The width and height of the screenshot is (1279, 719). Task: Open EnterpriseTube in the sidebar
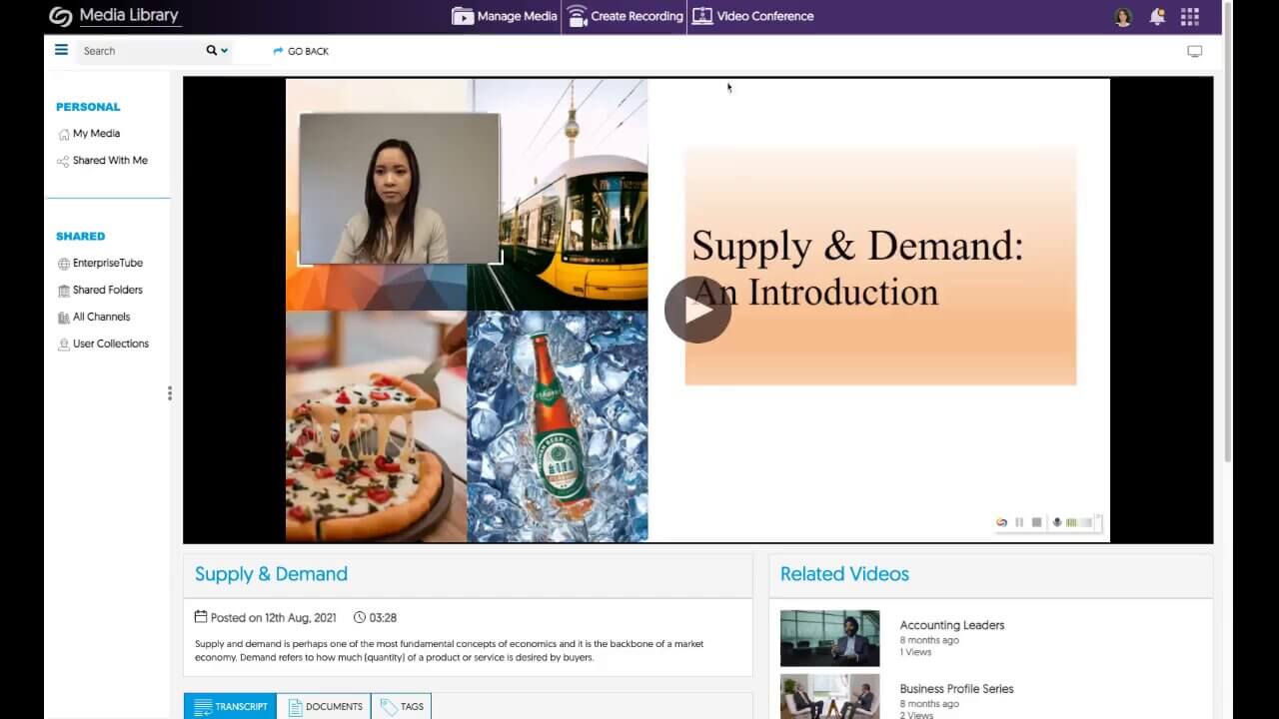[x=100, y=264]
